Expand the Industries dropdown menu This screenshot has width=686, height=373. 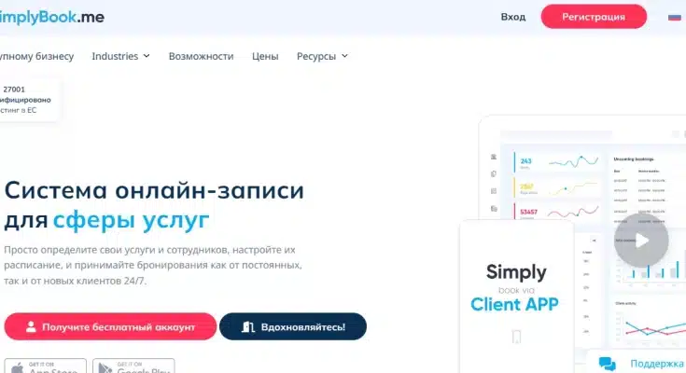tap(120, 56)
